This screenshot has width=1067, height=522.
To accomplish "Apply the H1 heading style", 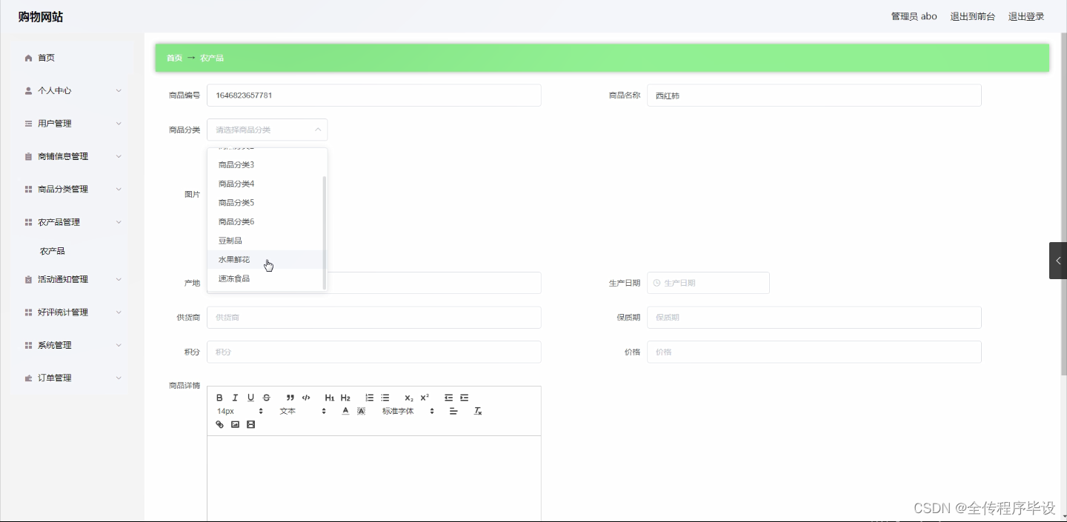I will (329, 398).
